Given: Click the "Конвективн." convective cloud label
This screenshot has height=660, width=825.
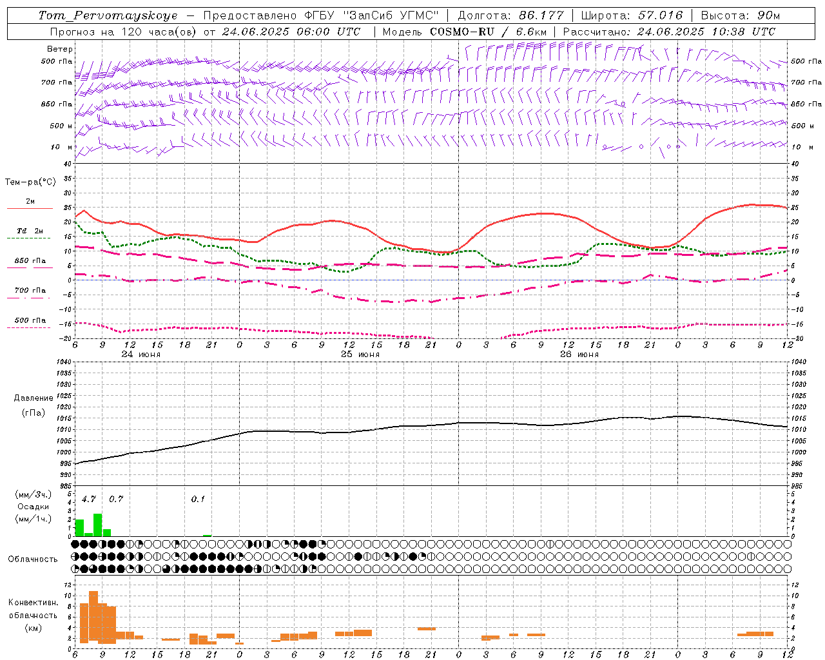Looking at the screenshot, I should [33, 603].
